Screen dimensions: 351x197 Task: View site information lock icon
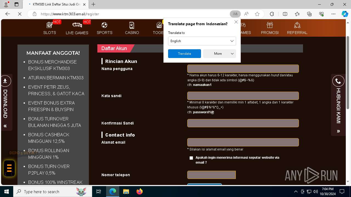click(x=35, y=14)
